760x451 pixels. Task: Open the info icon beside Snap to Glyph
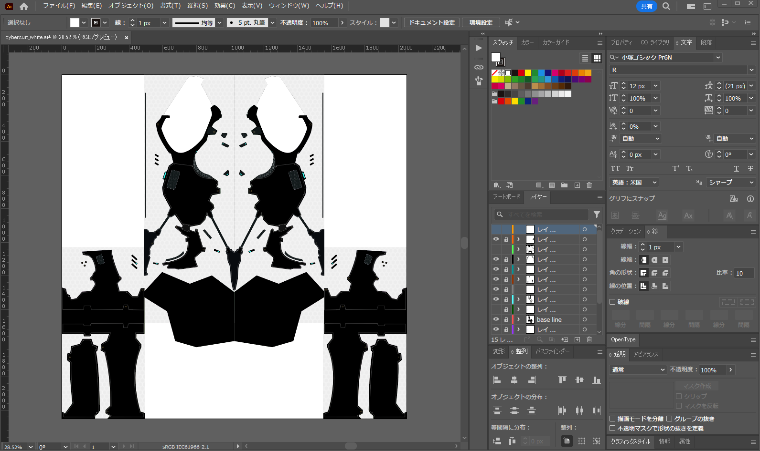tap(750, 199)
